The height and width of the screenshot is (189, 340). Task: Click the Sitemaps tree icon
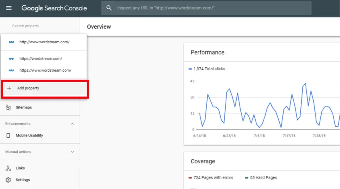(x=8, y=107)
